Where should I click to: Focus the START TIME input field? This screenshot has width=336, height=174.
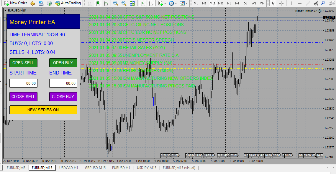(23, 83)
